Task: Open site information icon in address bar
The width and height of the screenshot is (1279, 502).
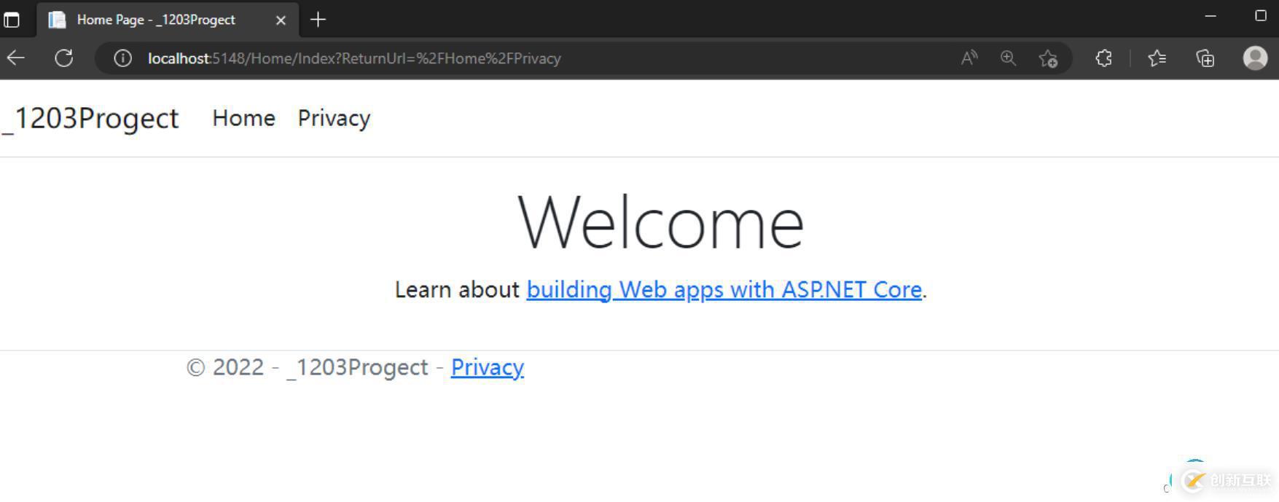Action: 122,58
